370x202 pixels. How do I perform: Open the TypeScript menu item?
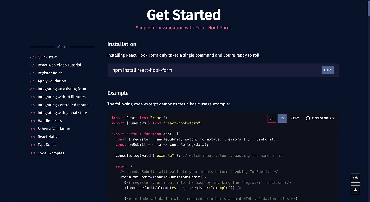(47, 145)
